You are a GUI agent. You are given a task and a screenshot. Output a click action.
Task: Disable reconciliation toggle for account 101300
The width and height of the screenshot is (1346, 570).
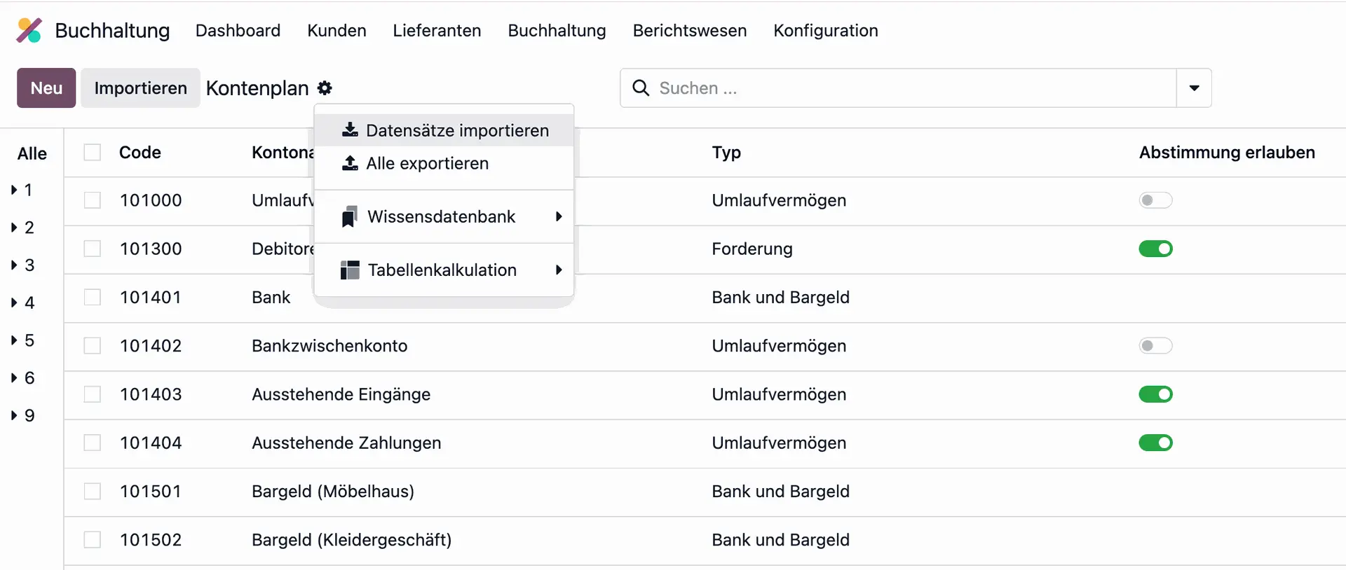click(1155, 249)
